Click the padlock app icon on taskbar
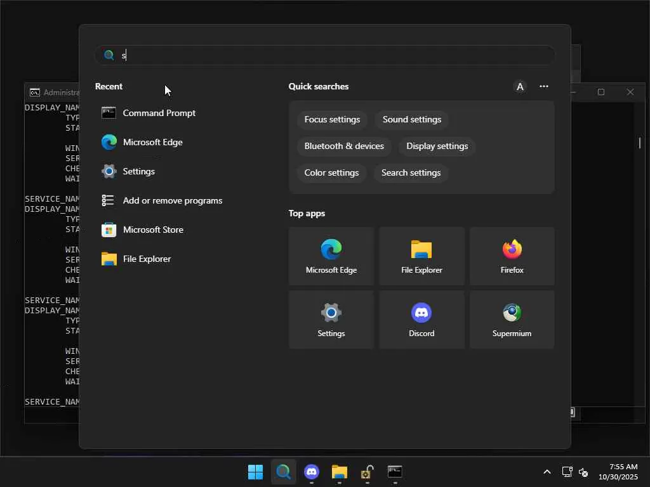This screenshot has height=487, width=650. click(368, 472)
